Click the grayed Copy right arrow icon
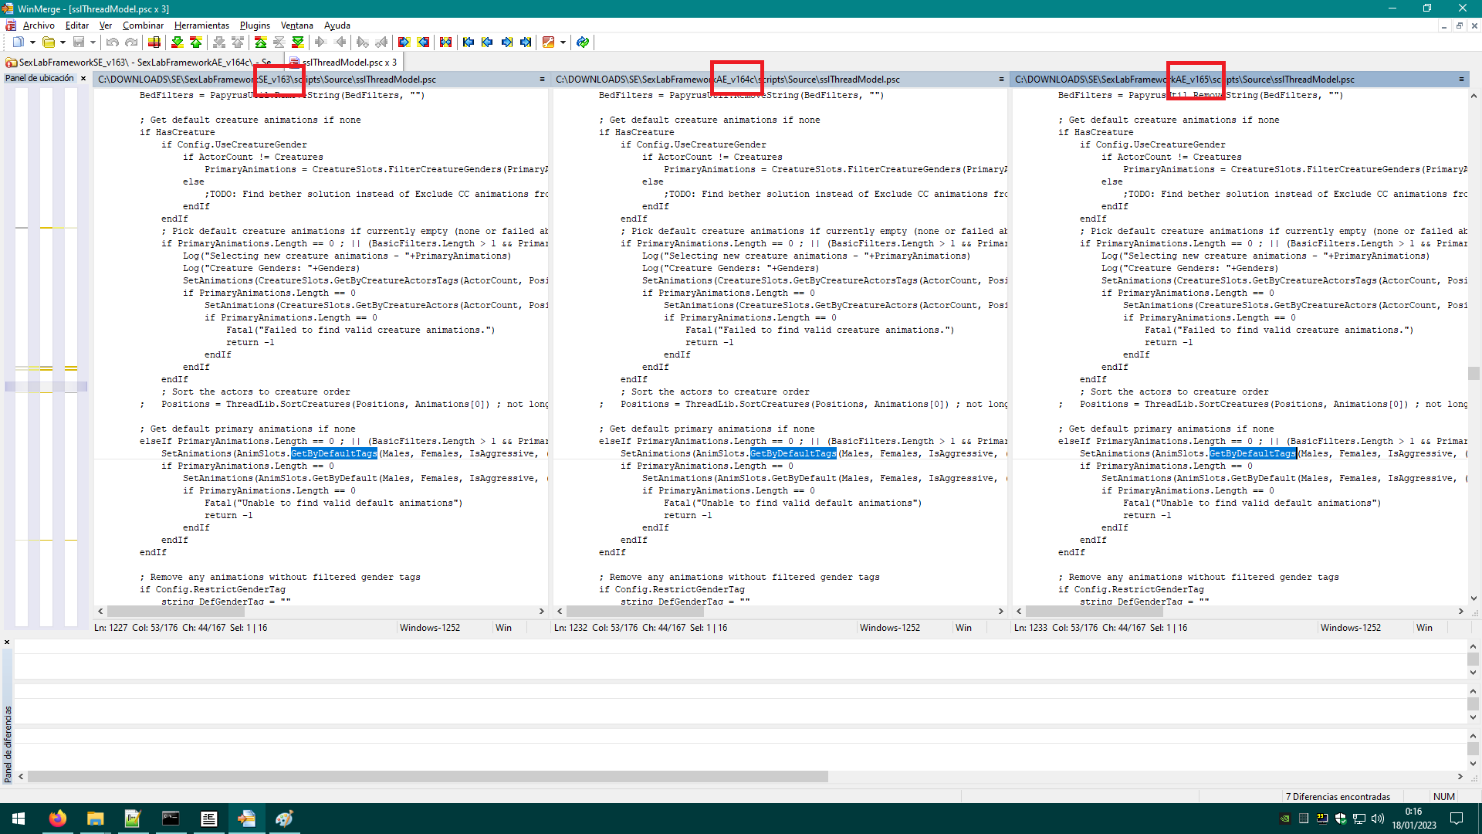This screenshot has width=1482, height=834. click(x=321, y=42)
